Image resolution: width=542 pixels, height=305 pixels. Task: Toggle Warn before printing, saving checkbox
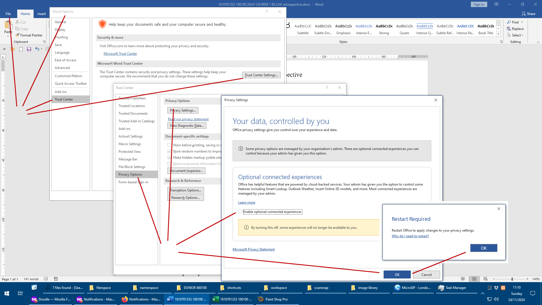[x=169, y=145]
